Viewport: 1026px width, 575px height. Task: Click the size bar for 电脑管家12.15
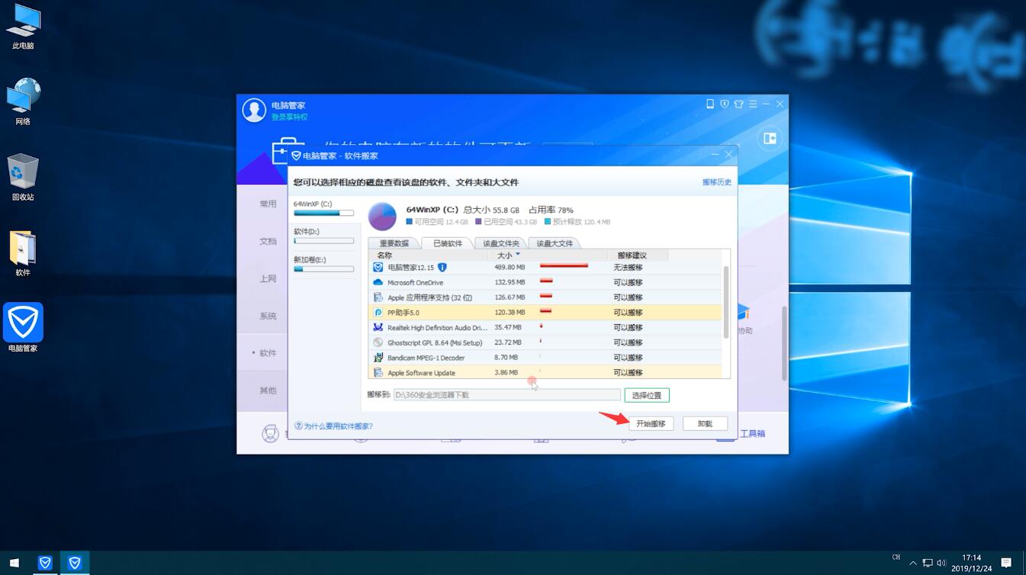564,266
